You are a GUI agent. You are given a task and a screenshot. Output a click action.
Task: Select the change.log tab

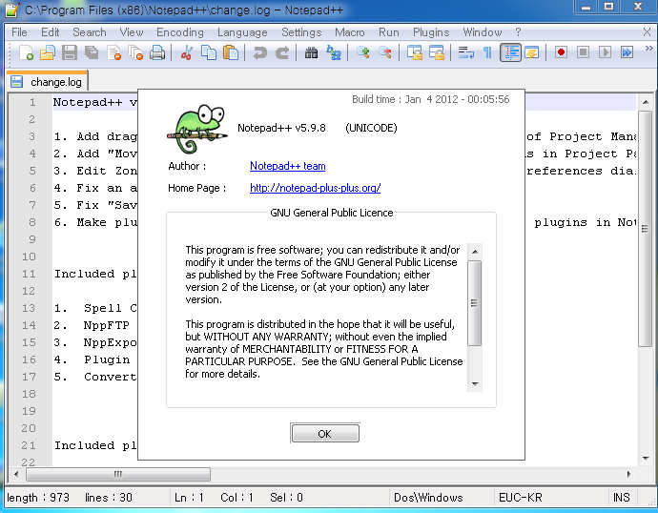(48, 81)
